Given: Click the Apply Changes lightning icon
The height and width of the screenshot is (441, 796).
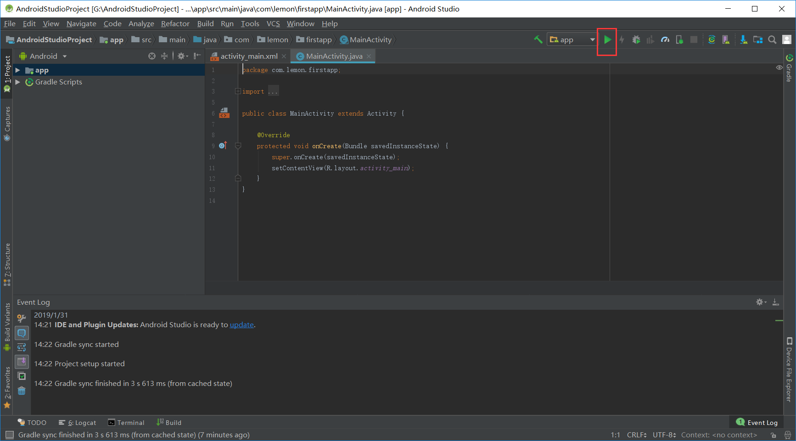Looking at the screenshot, I should [622, 40].
